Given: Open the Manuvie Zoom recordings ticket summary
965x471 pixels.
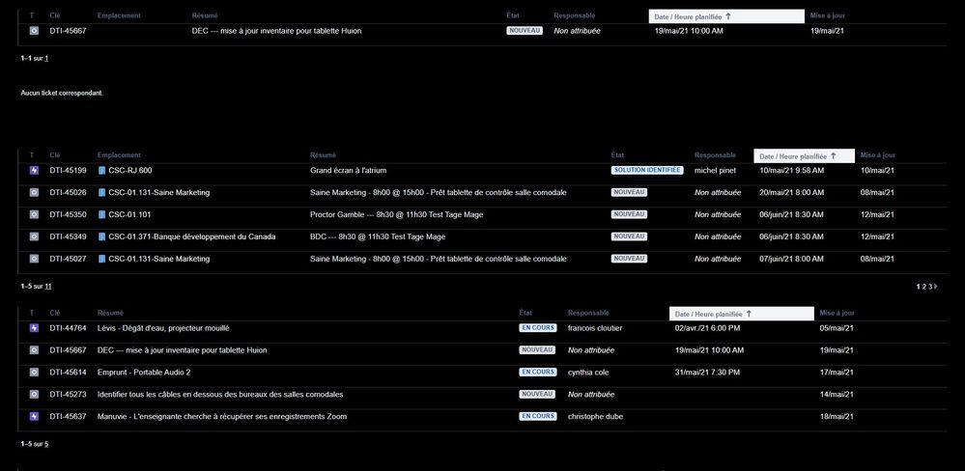Looking at the screenshot, I should (222, 417).
